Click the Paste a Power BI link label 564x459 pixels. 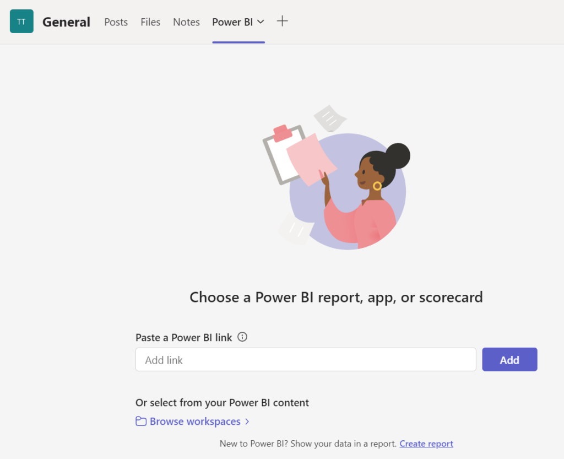point(184,337)
